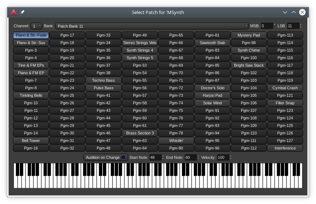Select the Pgm-91 patch
Screen dimensions: 316x204
coord(212,110)
